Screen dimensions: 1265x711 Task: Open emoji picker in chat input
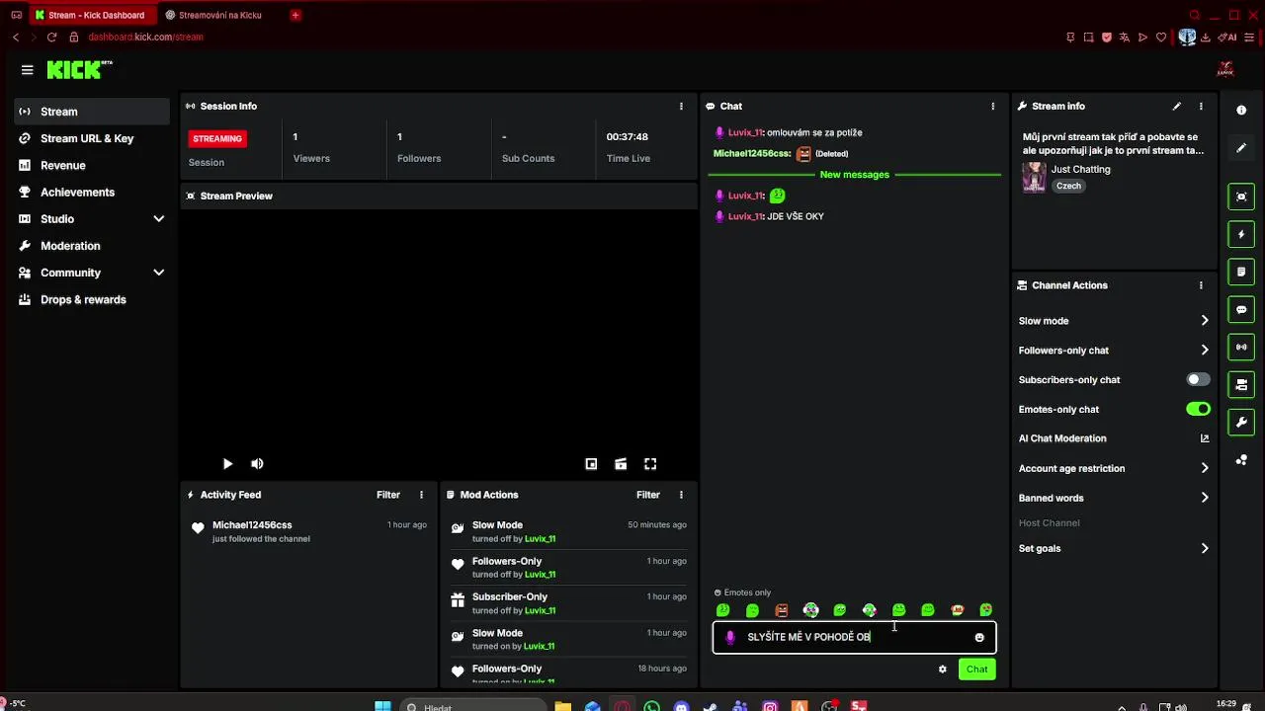pos(979,638)
